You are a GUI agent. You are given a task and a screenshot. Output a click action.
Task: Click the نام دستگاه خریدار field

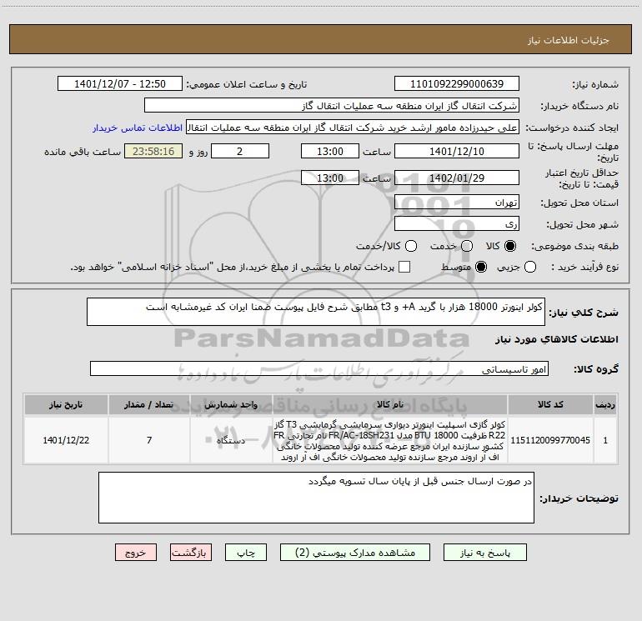[332, 106]
